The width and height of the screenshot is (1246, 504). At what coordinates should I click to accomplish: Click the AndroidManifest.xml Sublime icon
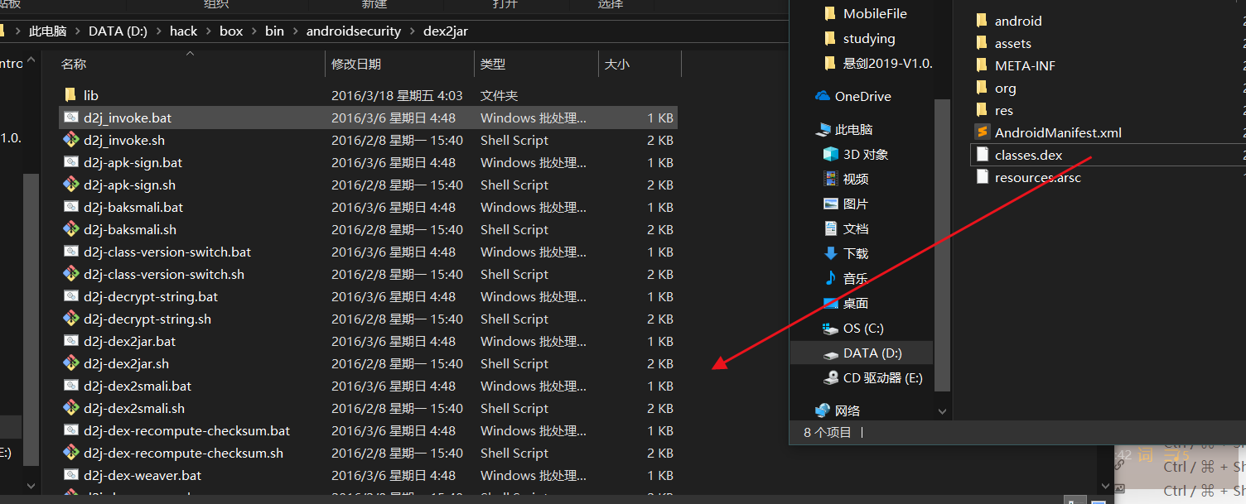click(x=982, y=132)
